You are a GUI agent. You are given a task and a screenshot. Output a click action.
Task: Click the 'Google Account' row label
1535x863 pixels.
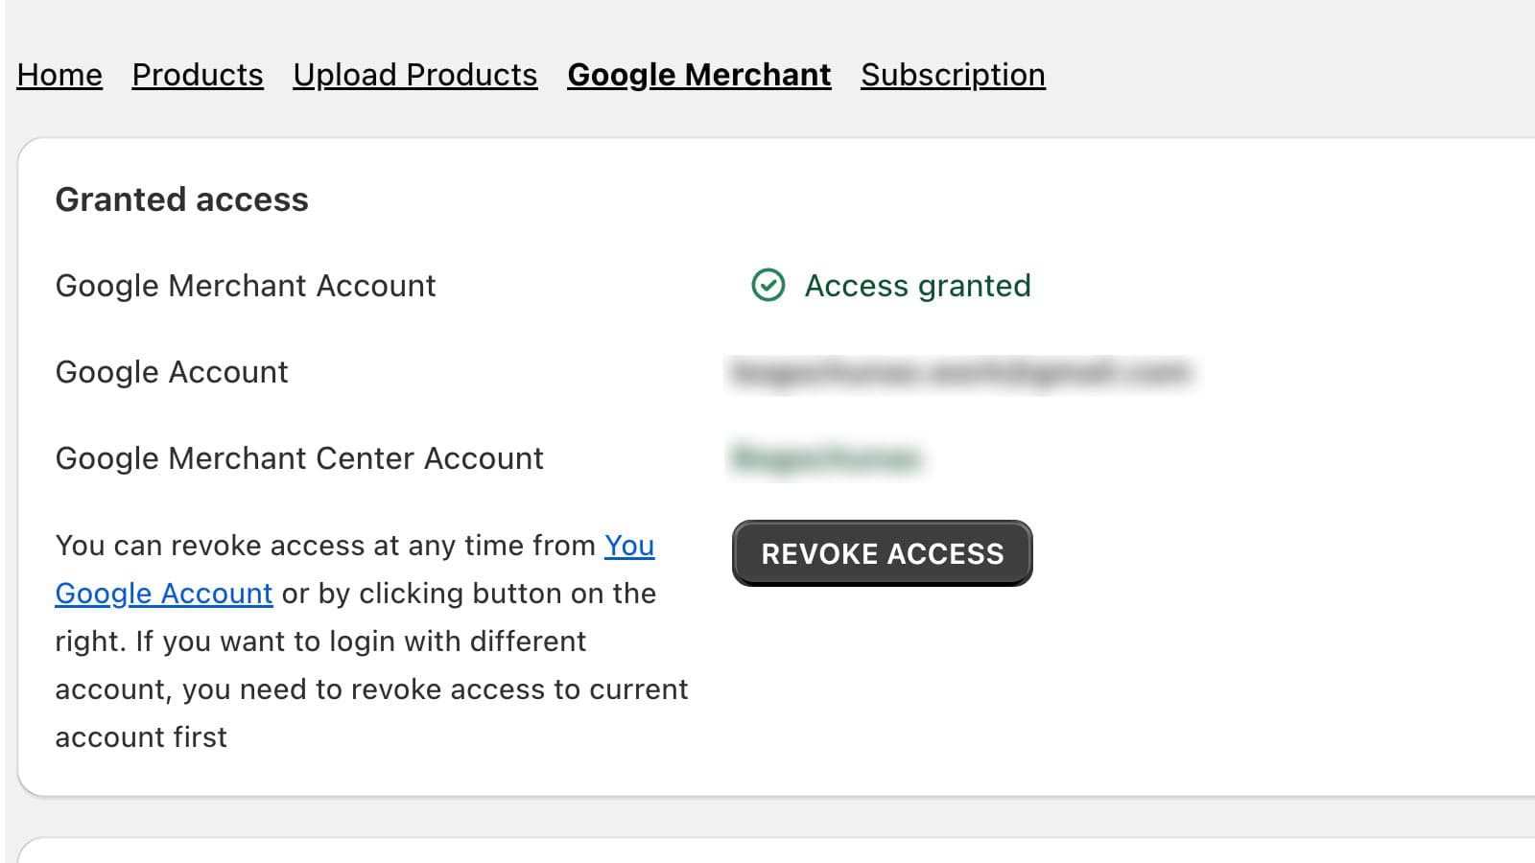click(172, 372)
